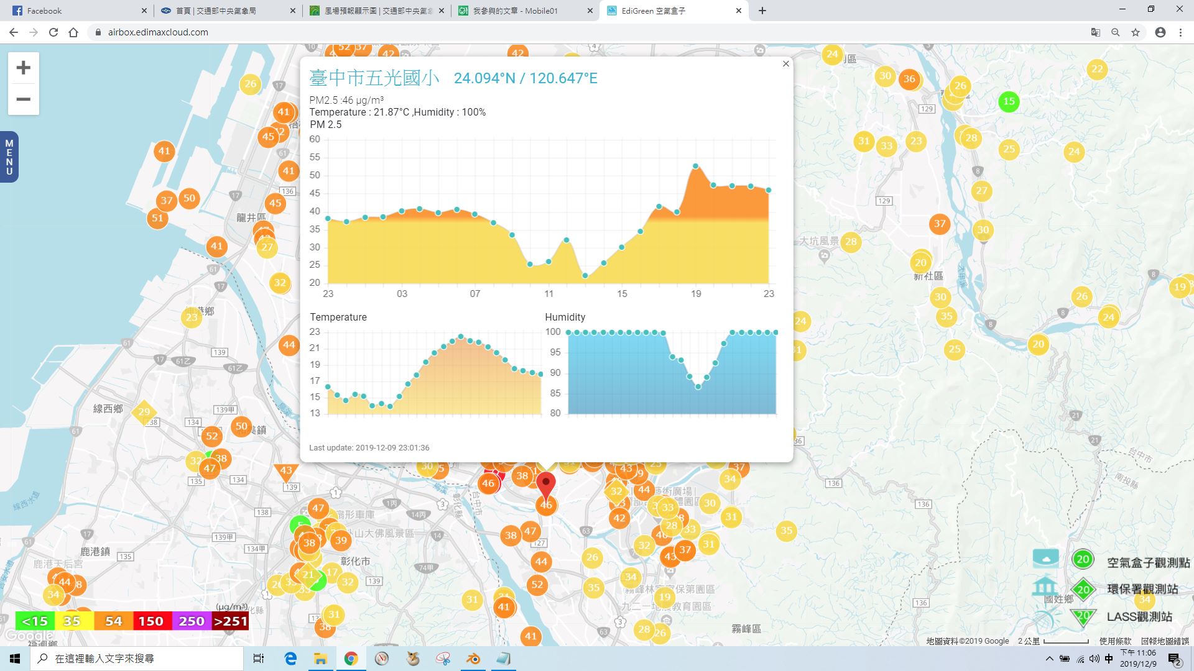Open Blender from the taskbar

click(473, 659)
